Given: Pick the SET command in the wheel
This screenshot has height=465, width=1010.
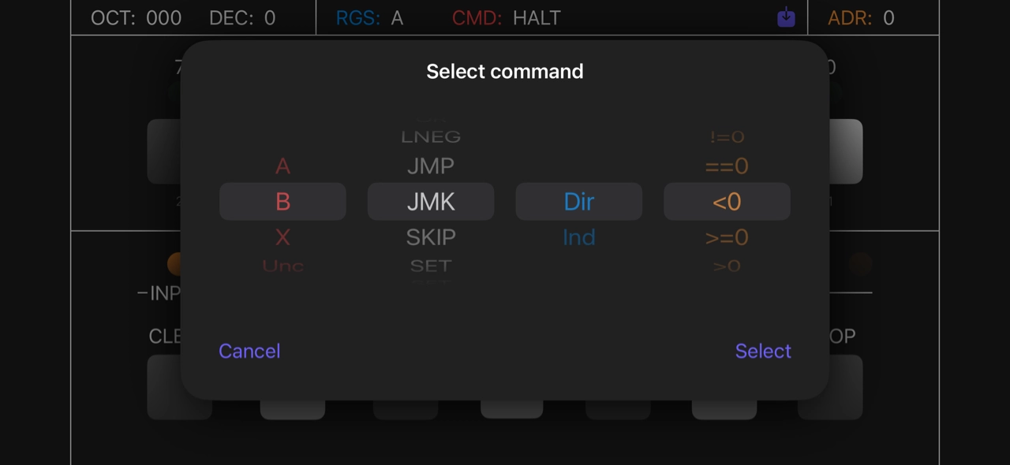Looking at the screenshot, I should [431, 266].
